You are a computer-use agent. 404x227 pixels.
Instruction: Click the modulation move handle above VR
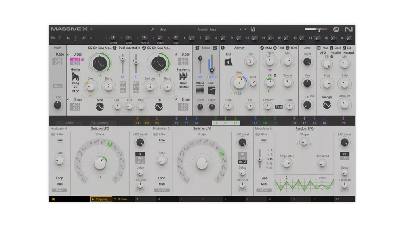(x=344, y=118)
